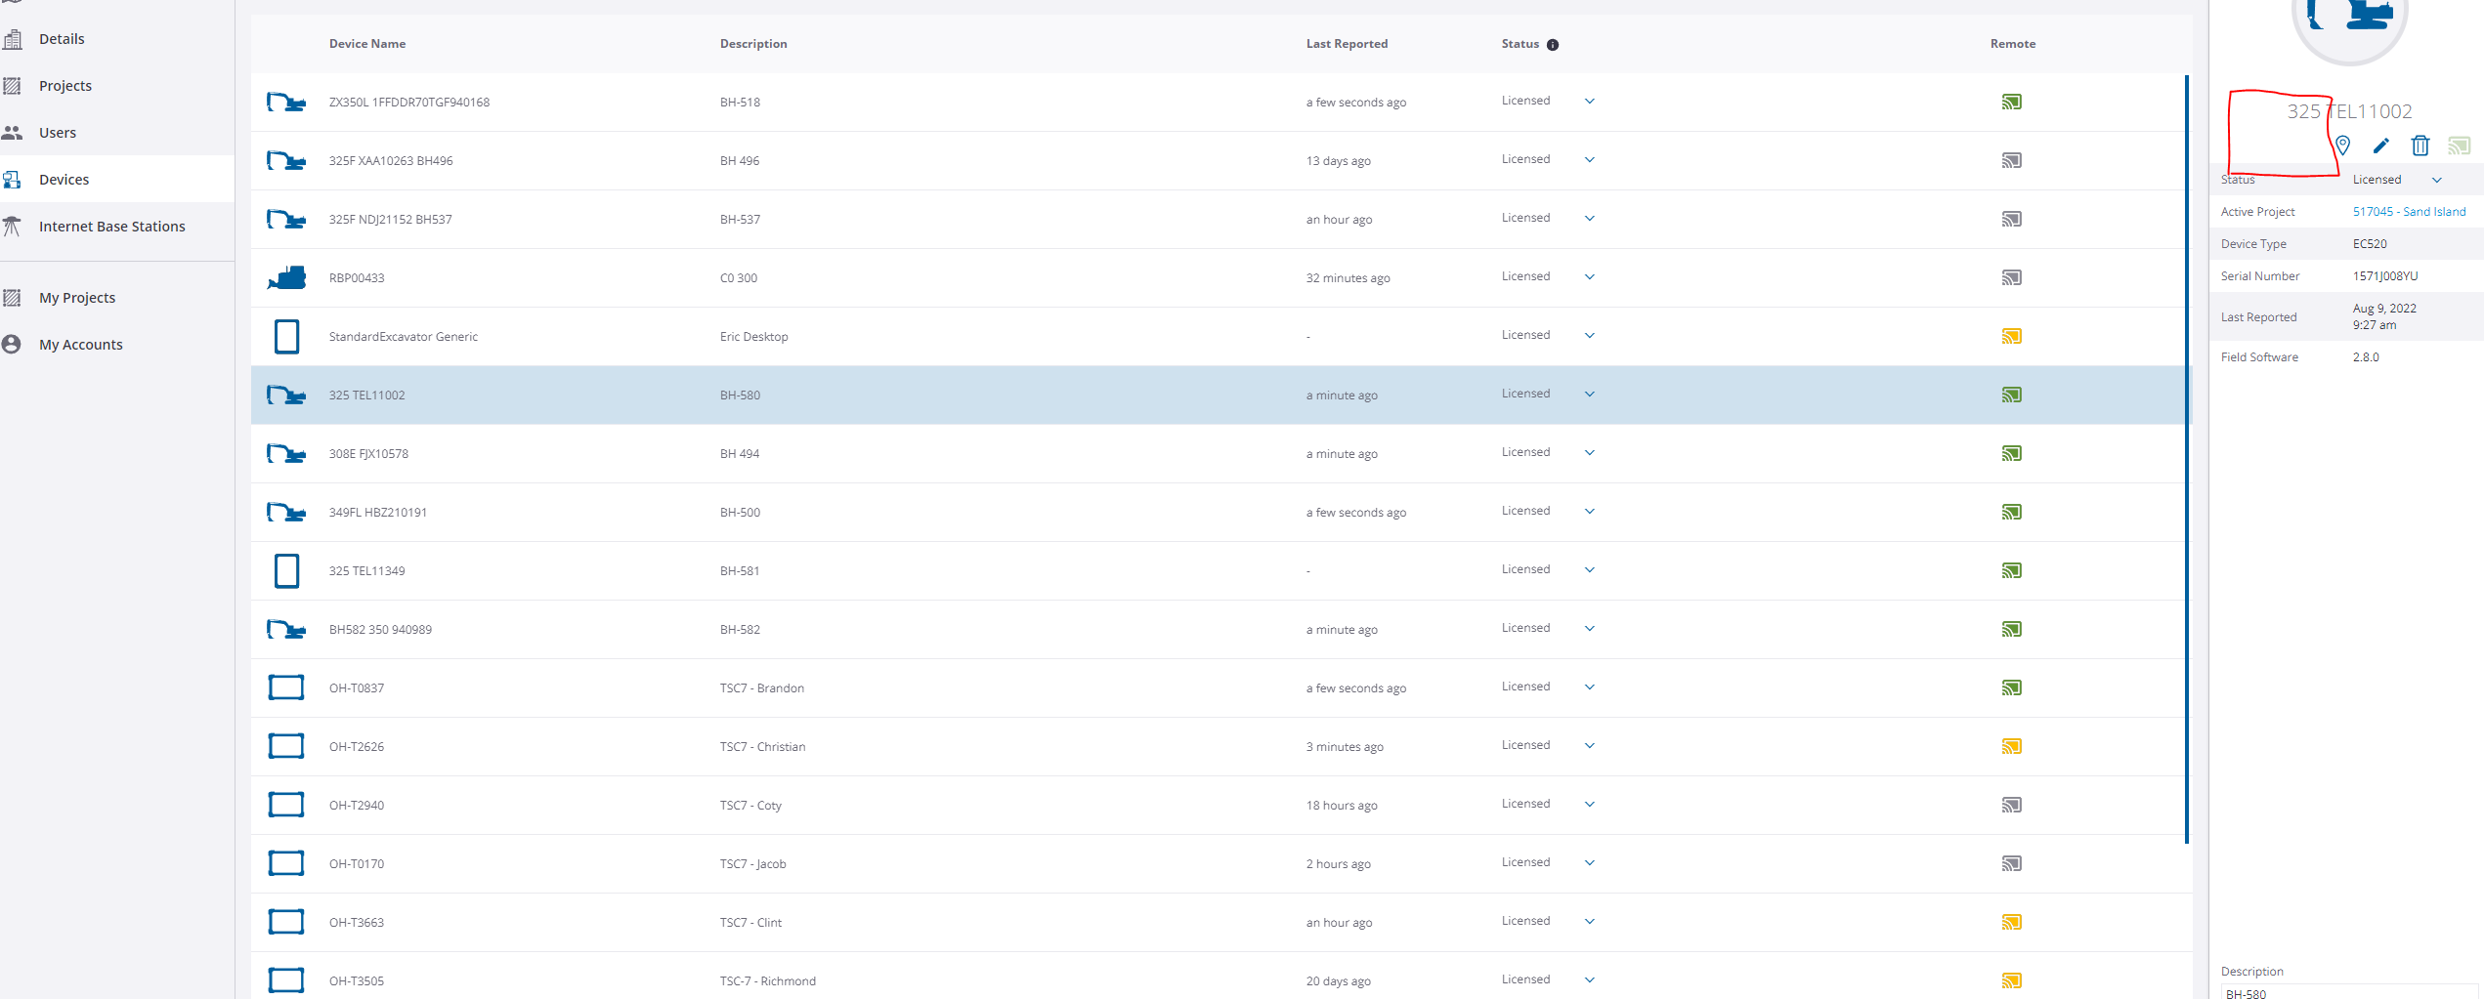Expand status dropdown for OH-T0837

pos(1590,687)
